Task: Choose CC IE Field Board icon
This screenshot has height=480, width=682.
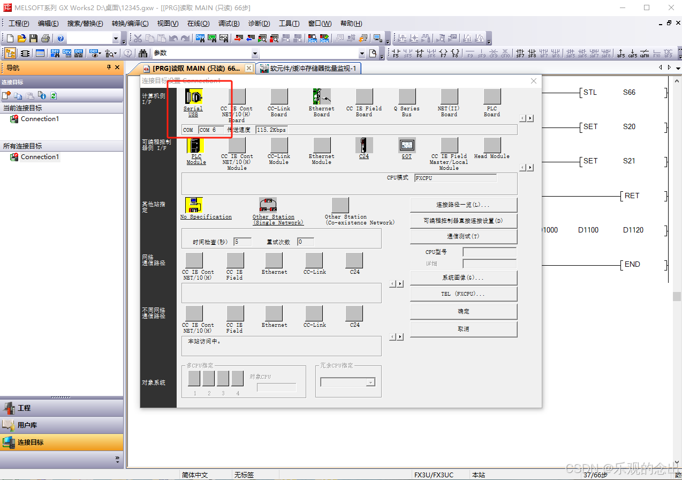Action: (x=364, y=97)
